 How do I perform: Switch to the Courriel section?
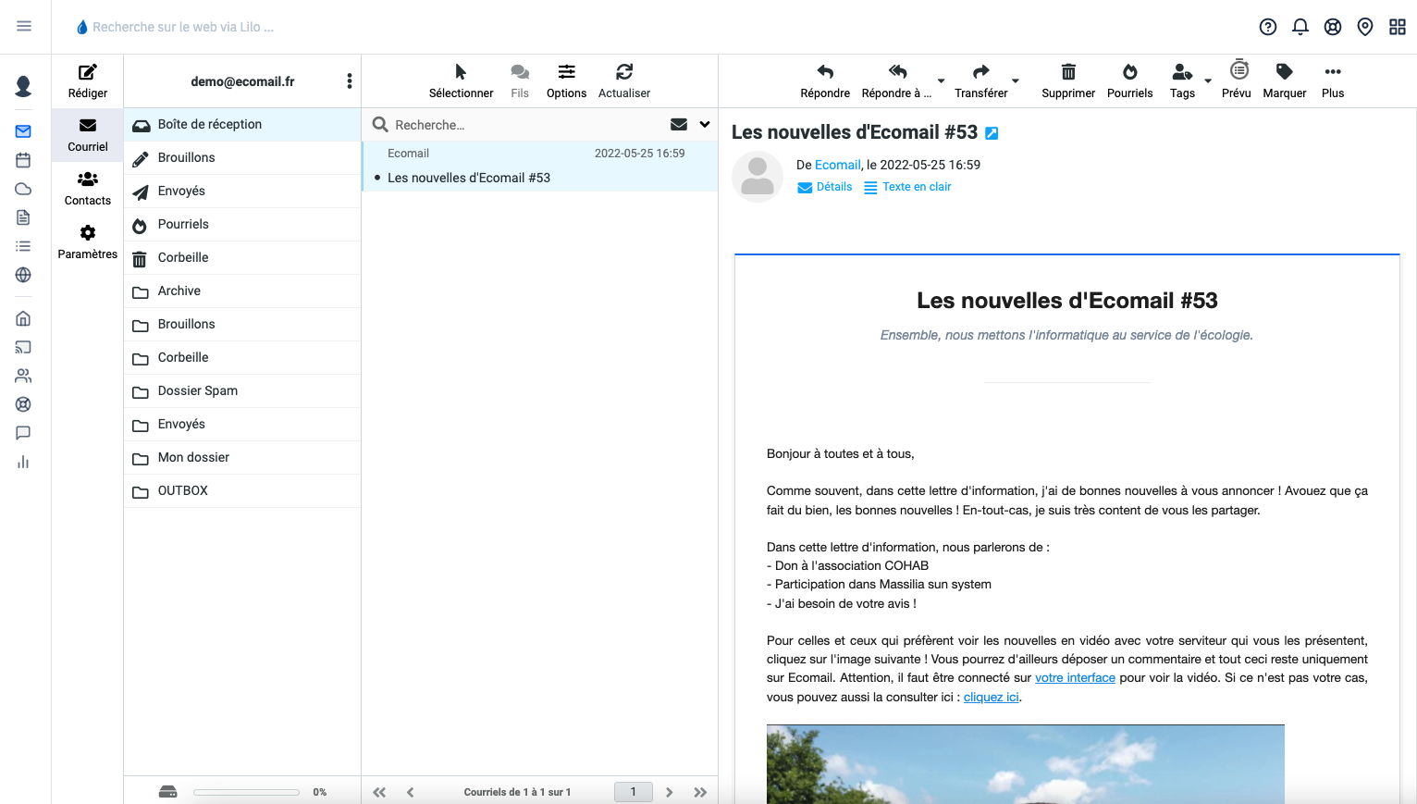pos(88,135)
